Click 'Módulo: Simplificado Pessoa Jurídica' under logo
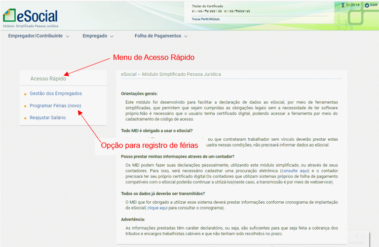Screen dimensions: 379x247 [31, 26]
